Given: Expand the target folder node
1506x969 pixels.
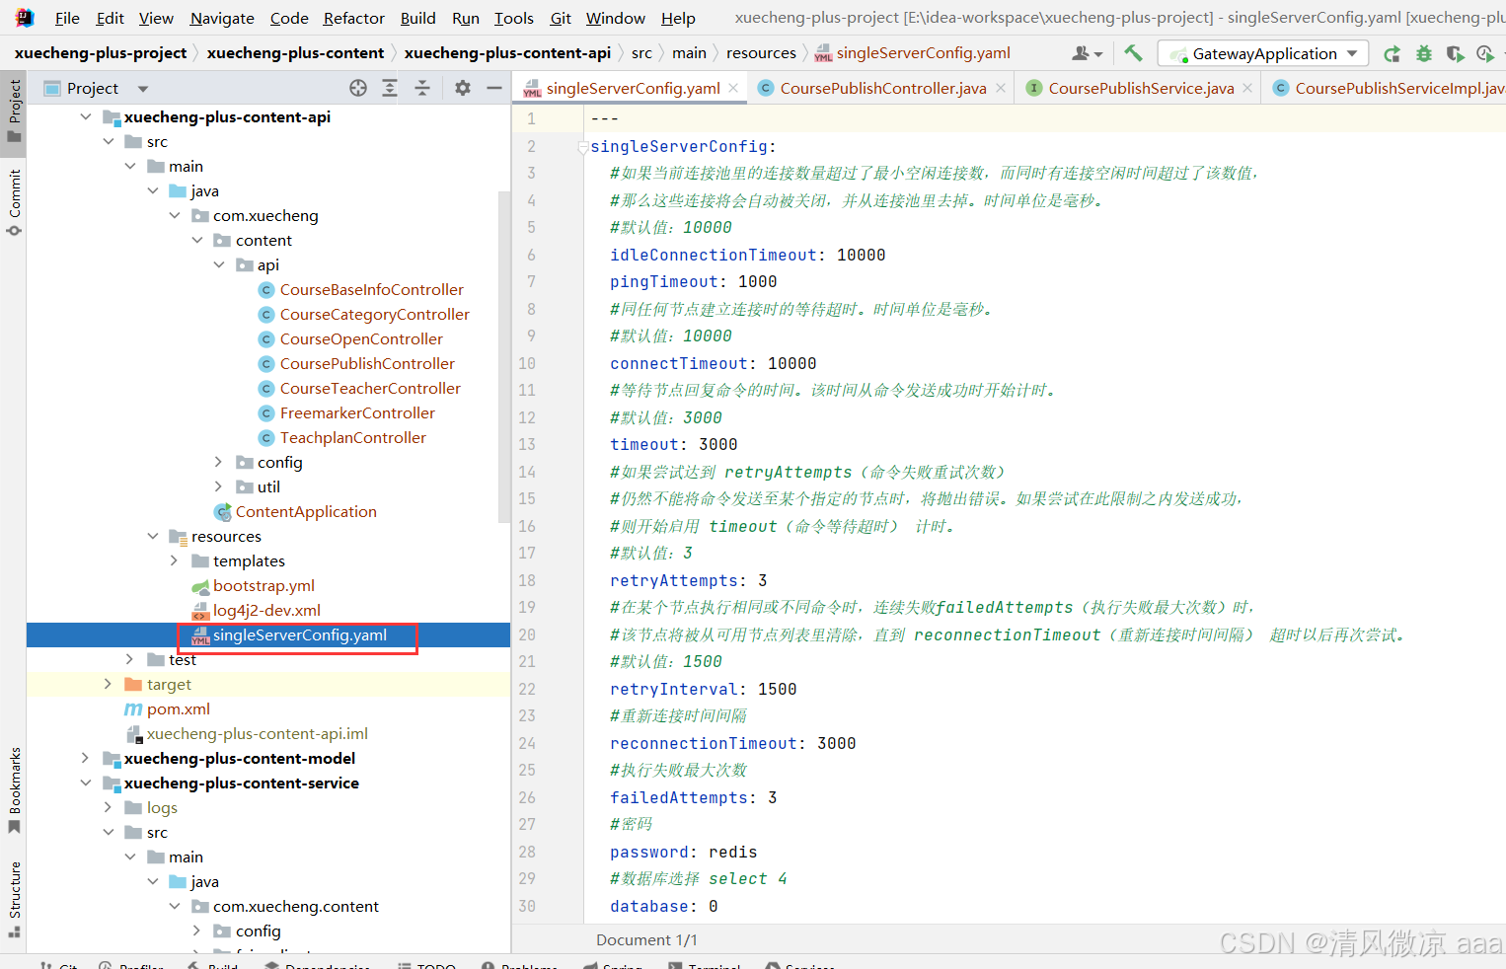Looking at the screenshot, I should coord(108,684).
